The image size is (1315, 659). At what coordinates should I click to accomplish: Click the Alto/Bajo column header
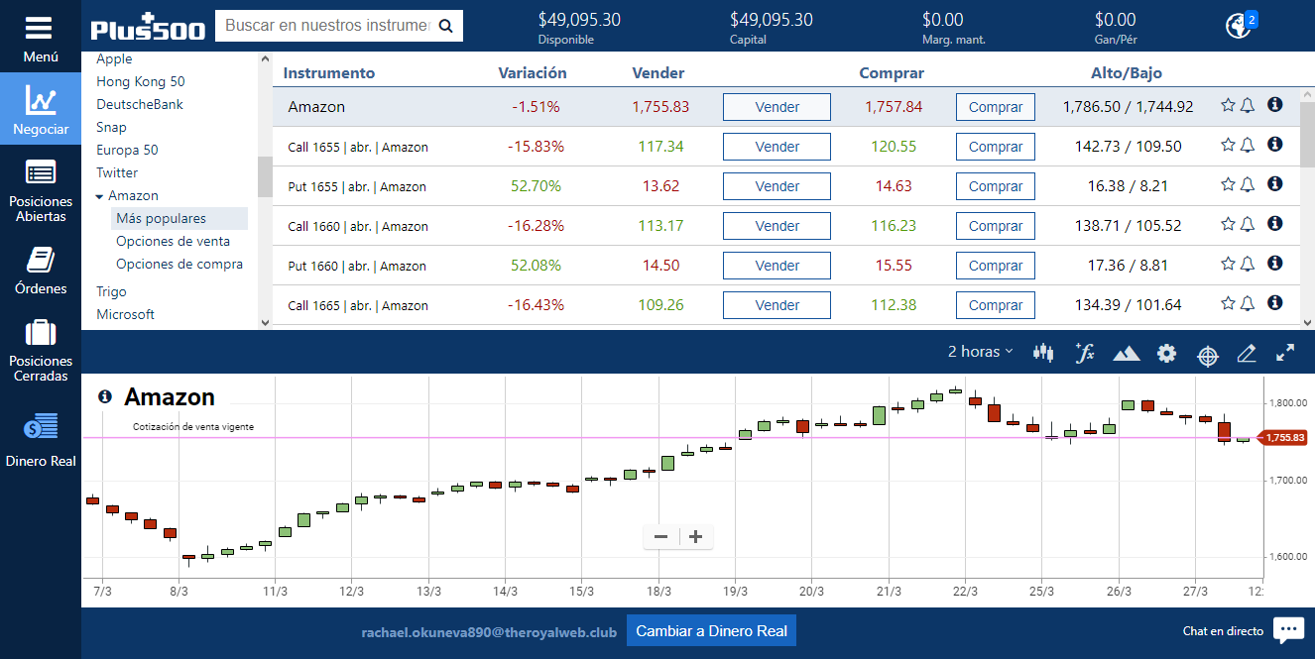[x=1127, y=72]
